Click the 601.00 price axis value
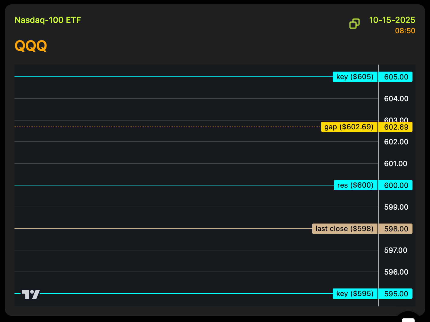The image size is (430, 322). 396,164
